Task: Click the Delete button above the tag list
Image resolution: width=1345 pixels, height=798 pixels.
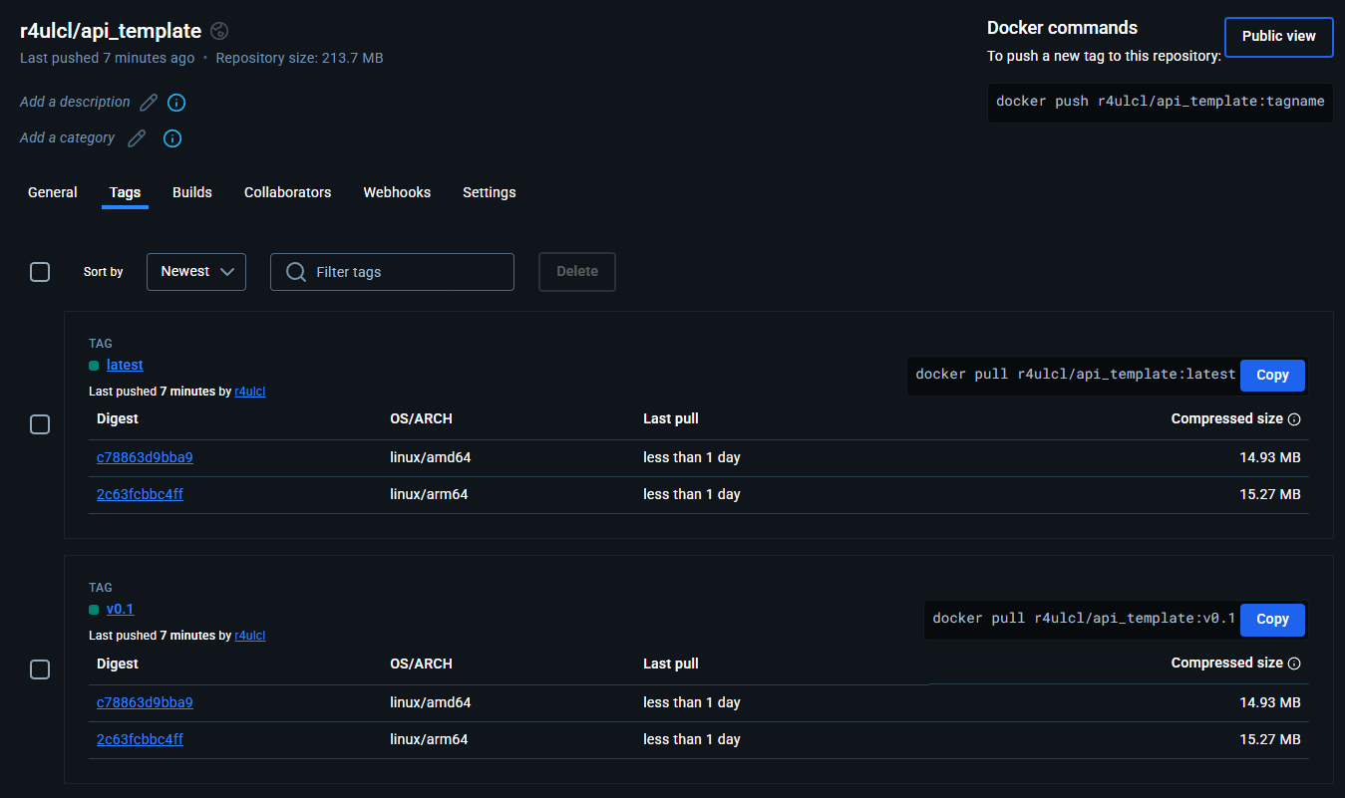Action: pyautogui.click(x=576, y=271)
